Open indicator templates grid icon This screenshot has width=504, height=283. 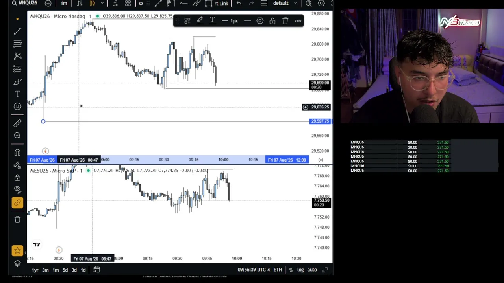coord(128,3)
